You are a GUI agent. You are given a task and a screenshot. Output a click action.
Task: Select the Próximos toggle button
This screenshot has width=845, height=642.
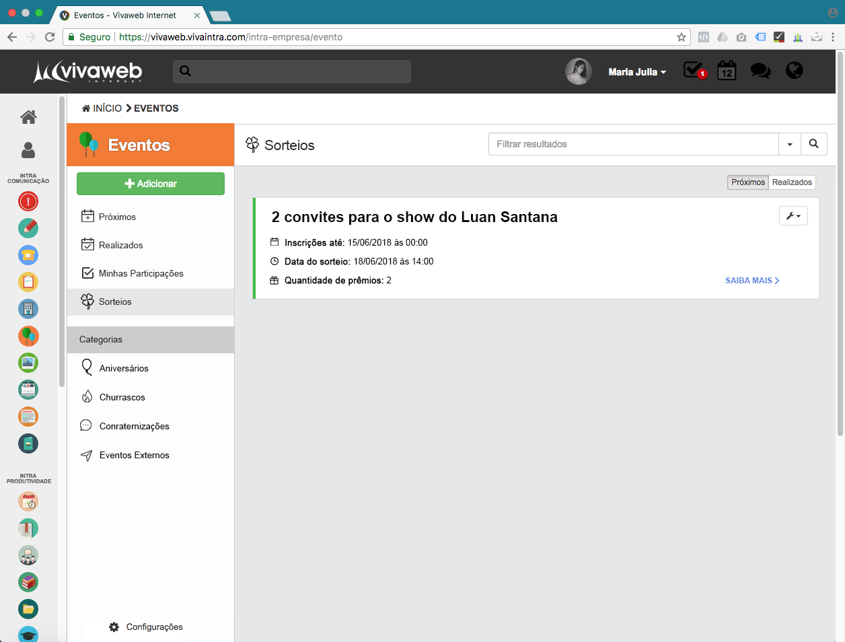click(x=747, y=182)
